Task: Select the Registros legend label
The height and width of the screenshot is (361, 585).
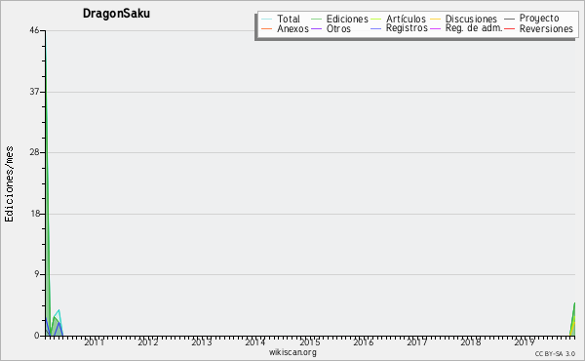Action: point(407,28)
